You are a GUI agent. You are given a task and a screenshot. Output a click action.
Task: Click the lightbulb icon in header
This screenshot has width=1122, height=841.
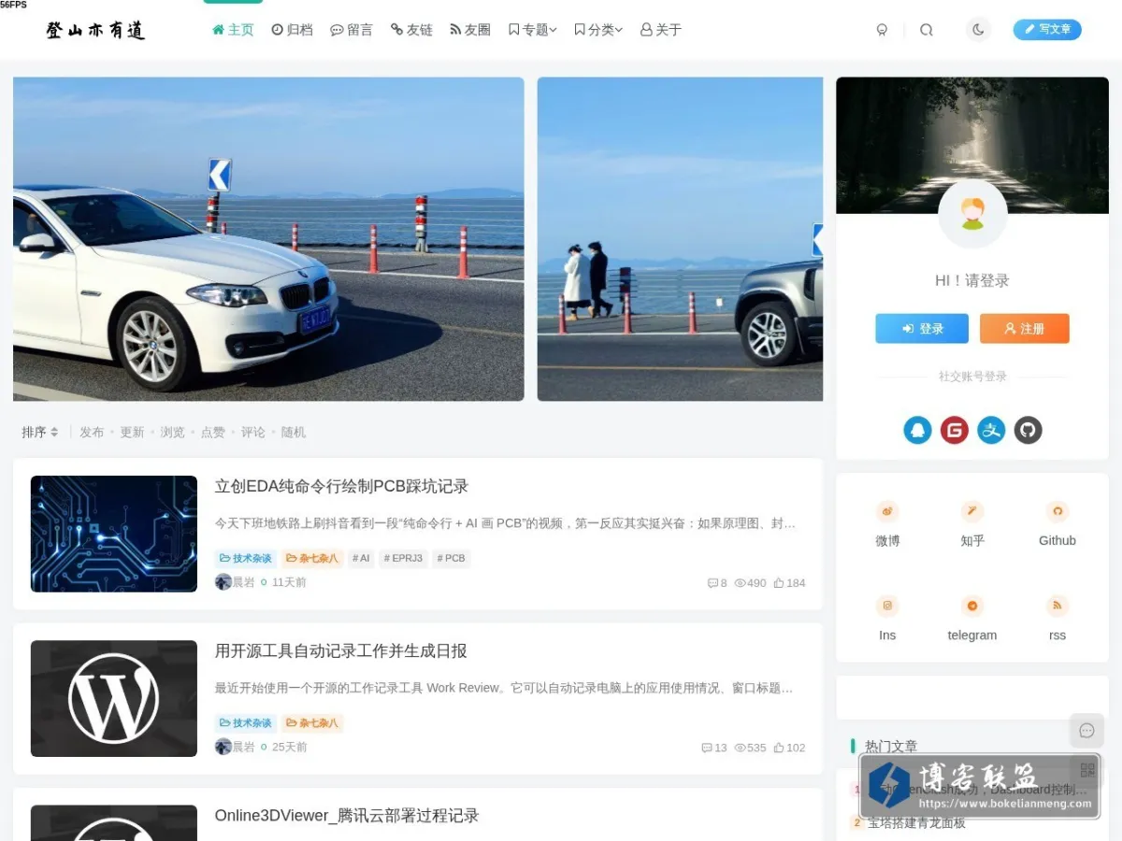882,30
